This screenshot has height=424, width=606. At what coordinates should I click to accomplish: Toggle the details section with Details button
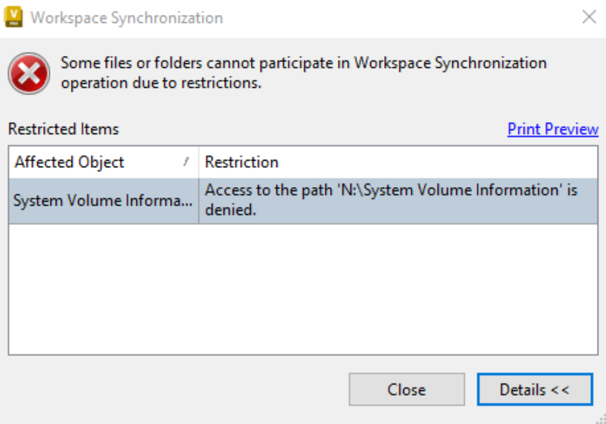(x=534, y=389)
